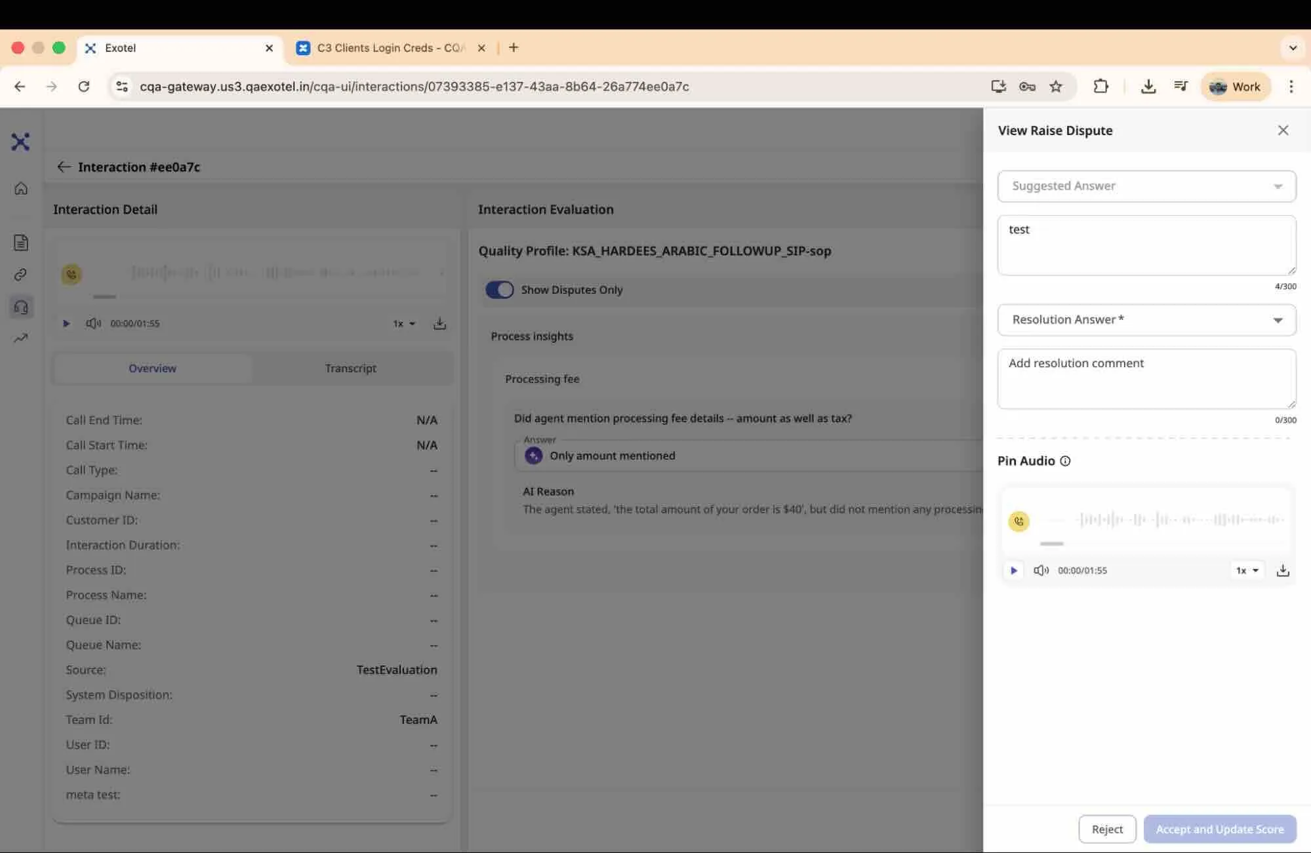
Task: Click the Only amount mentioned answer field
Action: pyautogui.click(x=748, y=456)
